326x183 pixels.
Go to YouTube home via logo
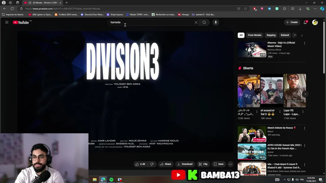tap(21, 22)
